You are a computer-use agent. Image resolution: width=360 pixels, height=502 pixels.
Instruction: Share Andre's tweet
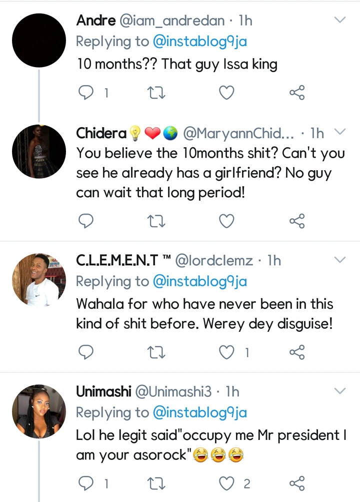click(x=297, y=93)
